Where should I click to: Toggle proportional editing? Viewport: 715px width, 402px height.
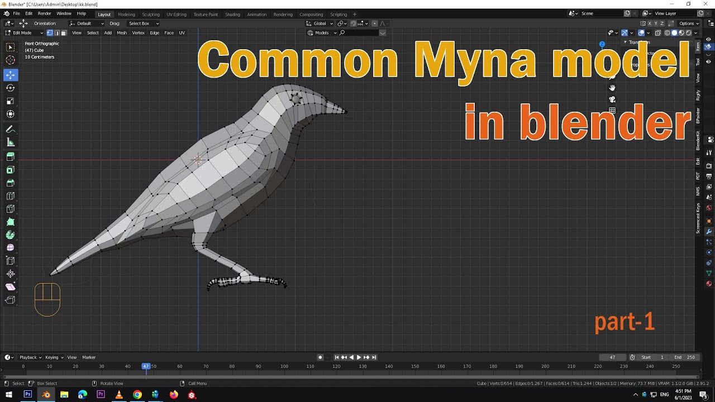point(374,23)
